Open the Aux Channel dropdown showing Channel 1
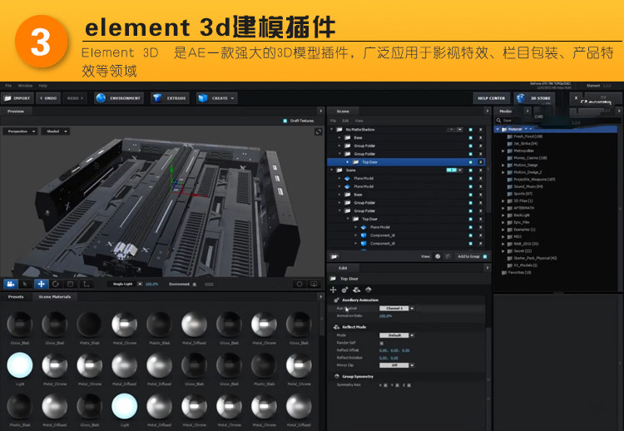This screenshot has height=431, width=624. click(397, 309)
